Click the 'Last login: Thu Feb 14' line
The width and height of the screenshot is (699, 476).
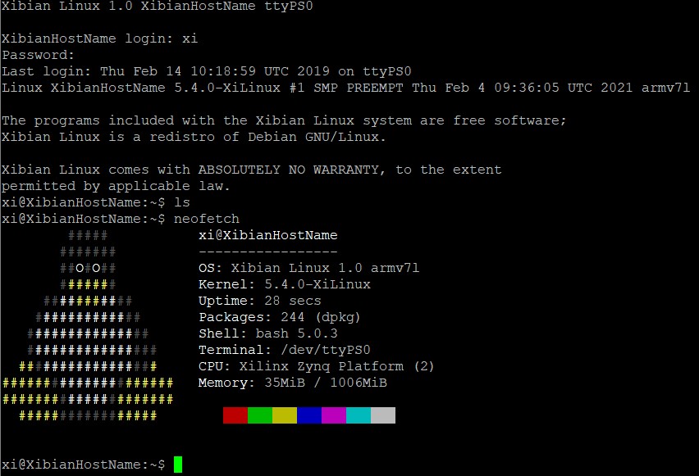tap(207, 71)
